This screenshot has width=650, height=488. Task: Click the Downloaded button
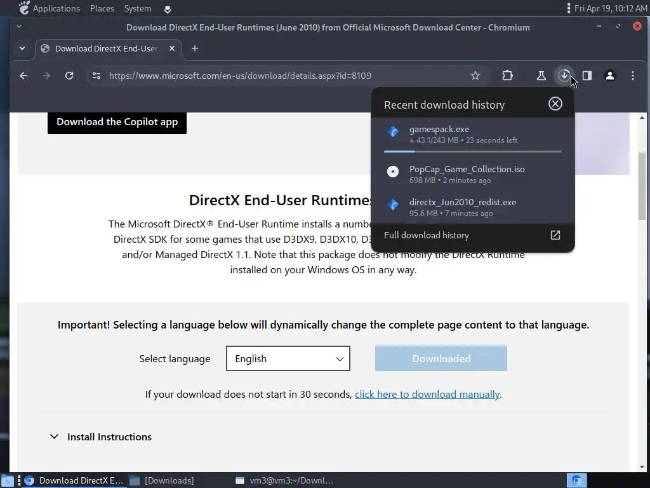point(441,358)
